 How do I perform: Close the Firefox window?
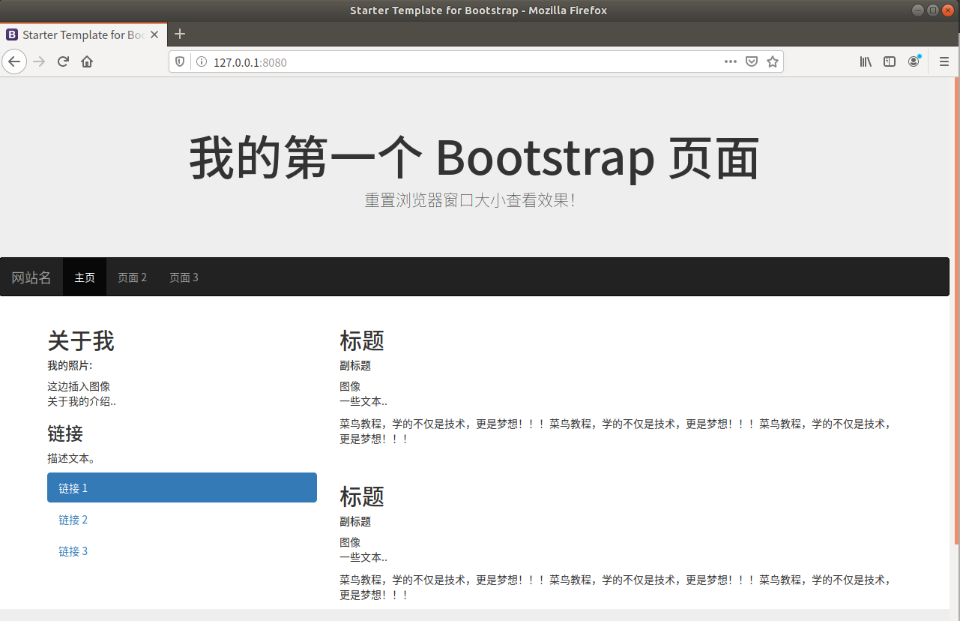[948, 10]
